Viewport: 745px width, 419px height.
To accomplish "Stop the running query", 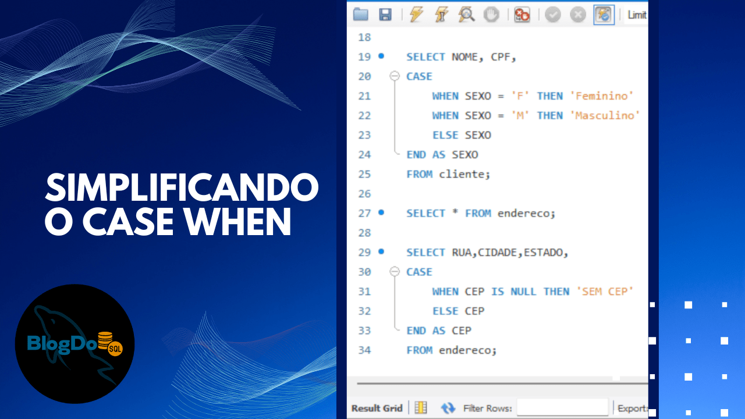I will click(491, 15).
